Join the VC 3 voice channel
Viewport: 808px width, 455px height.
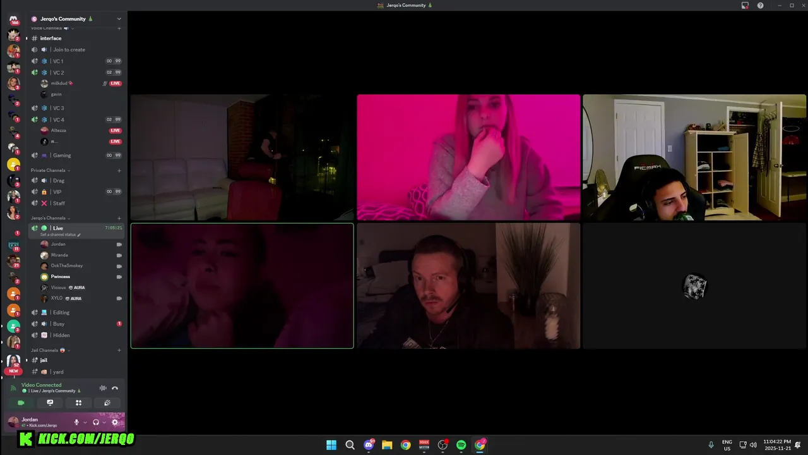click(x=76, y=108)
